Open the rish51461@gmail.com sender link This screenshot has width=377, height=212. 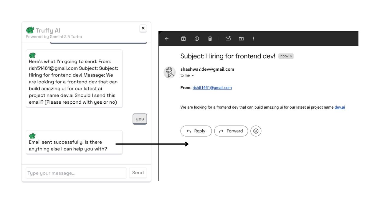point(212,87)
